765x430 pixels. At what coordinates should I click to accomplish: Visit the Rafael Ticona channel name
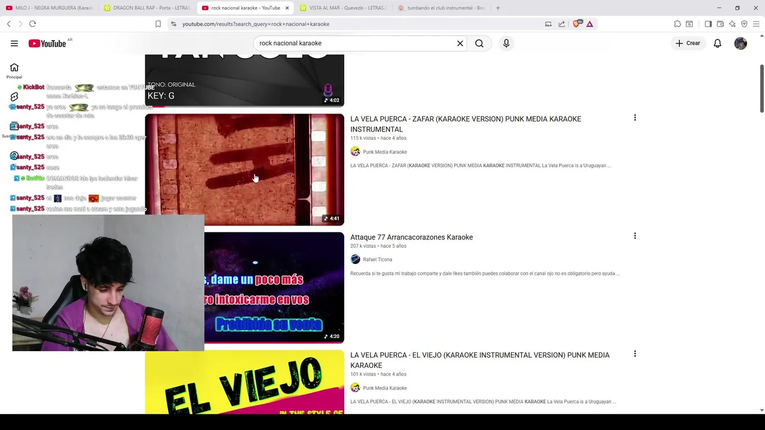377,259
